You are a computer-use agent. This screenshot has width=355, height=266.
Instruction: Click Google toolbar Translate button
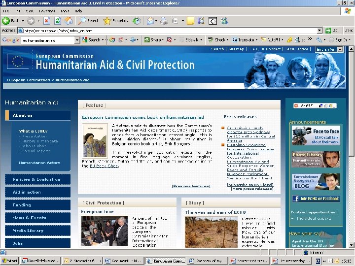click(x=243, y=40)
